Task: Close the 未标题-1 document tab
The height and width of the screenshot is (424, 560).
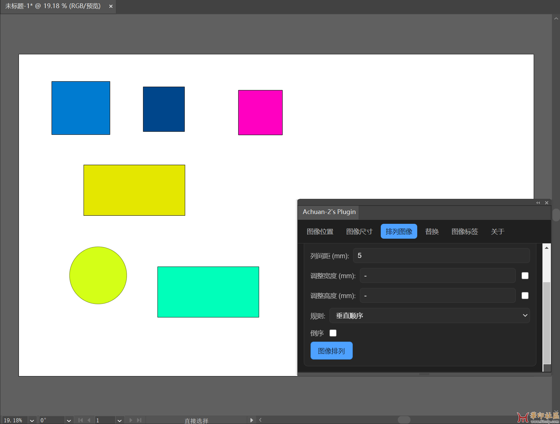Action: click(x=111, y=6)
